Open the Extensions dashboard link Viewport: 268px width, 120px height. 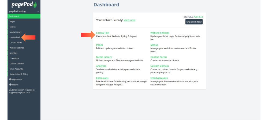point(102,78)
